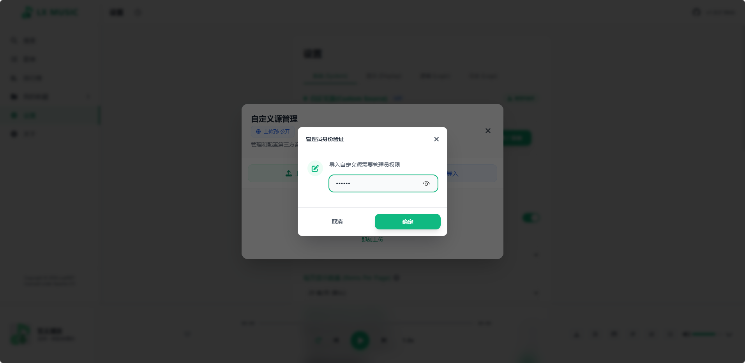
Task: Click the upload arrow icon button
Action: tap(289, 173)
